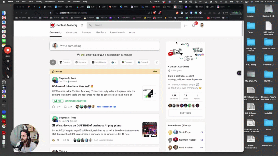Filter posts by Social Media category

pyautogui.click(x=99, y=63)
